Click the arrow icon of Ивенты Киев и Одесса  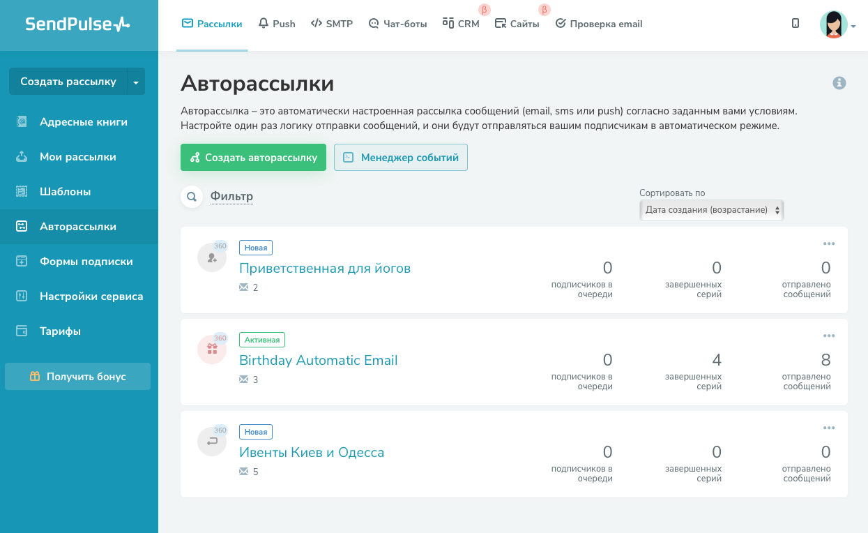click(212, 441)
